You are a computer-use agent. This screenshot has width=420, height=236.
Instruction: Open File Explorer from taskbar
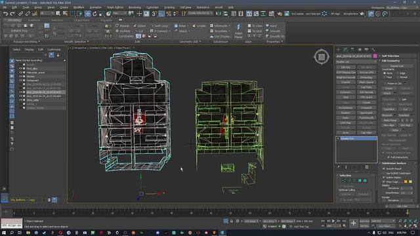(28, 233)
